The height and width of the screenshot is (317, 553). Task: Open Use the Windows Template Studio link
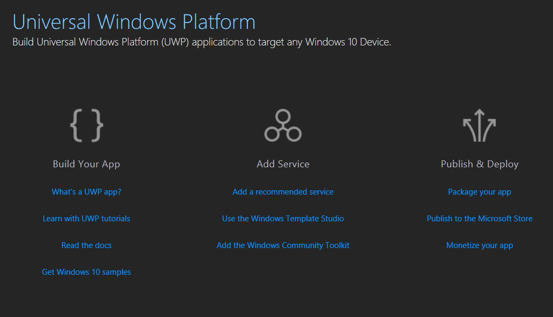283,219
